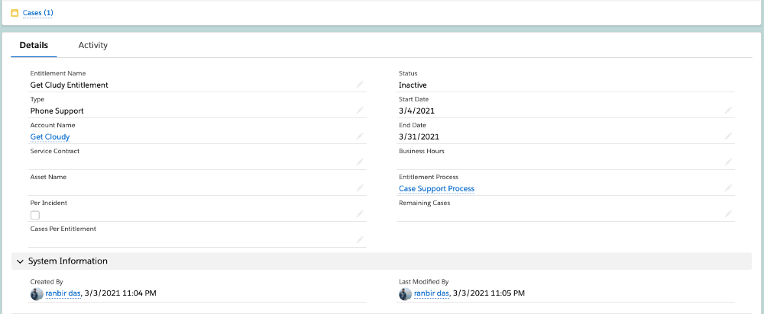The height and width of the screenshot is (314, 764).
Task: Click the 3/3/2021 11:05 PM modified timestamp
Action: tap(489, 293)
